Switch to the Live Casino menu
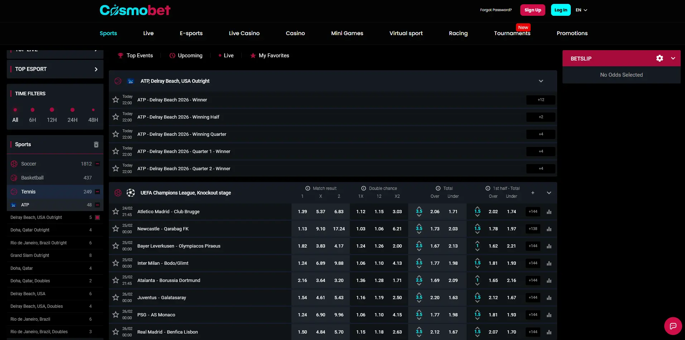 [244, 33]
